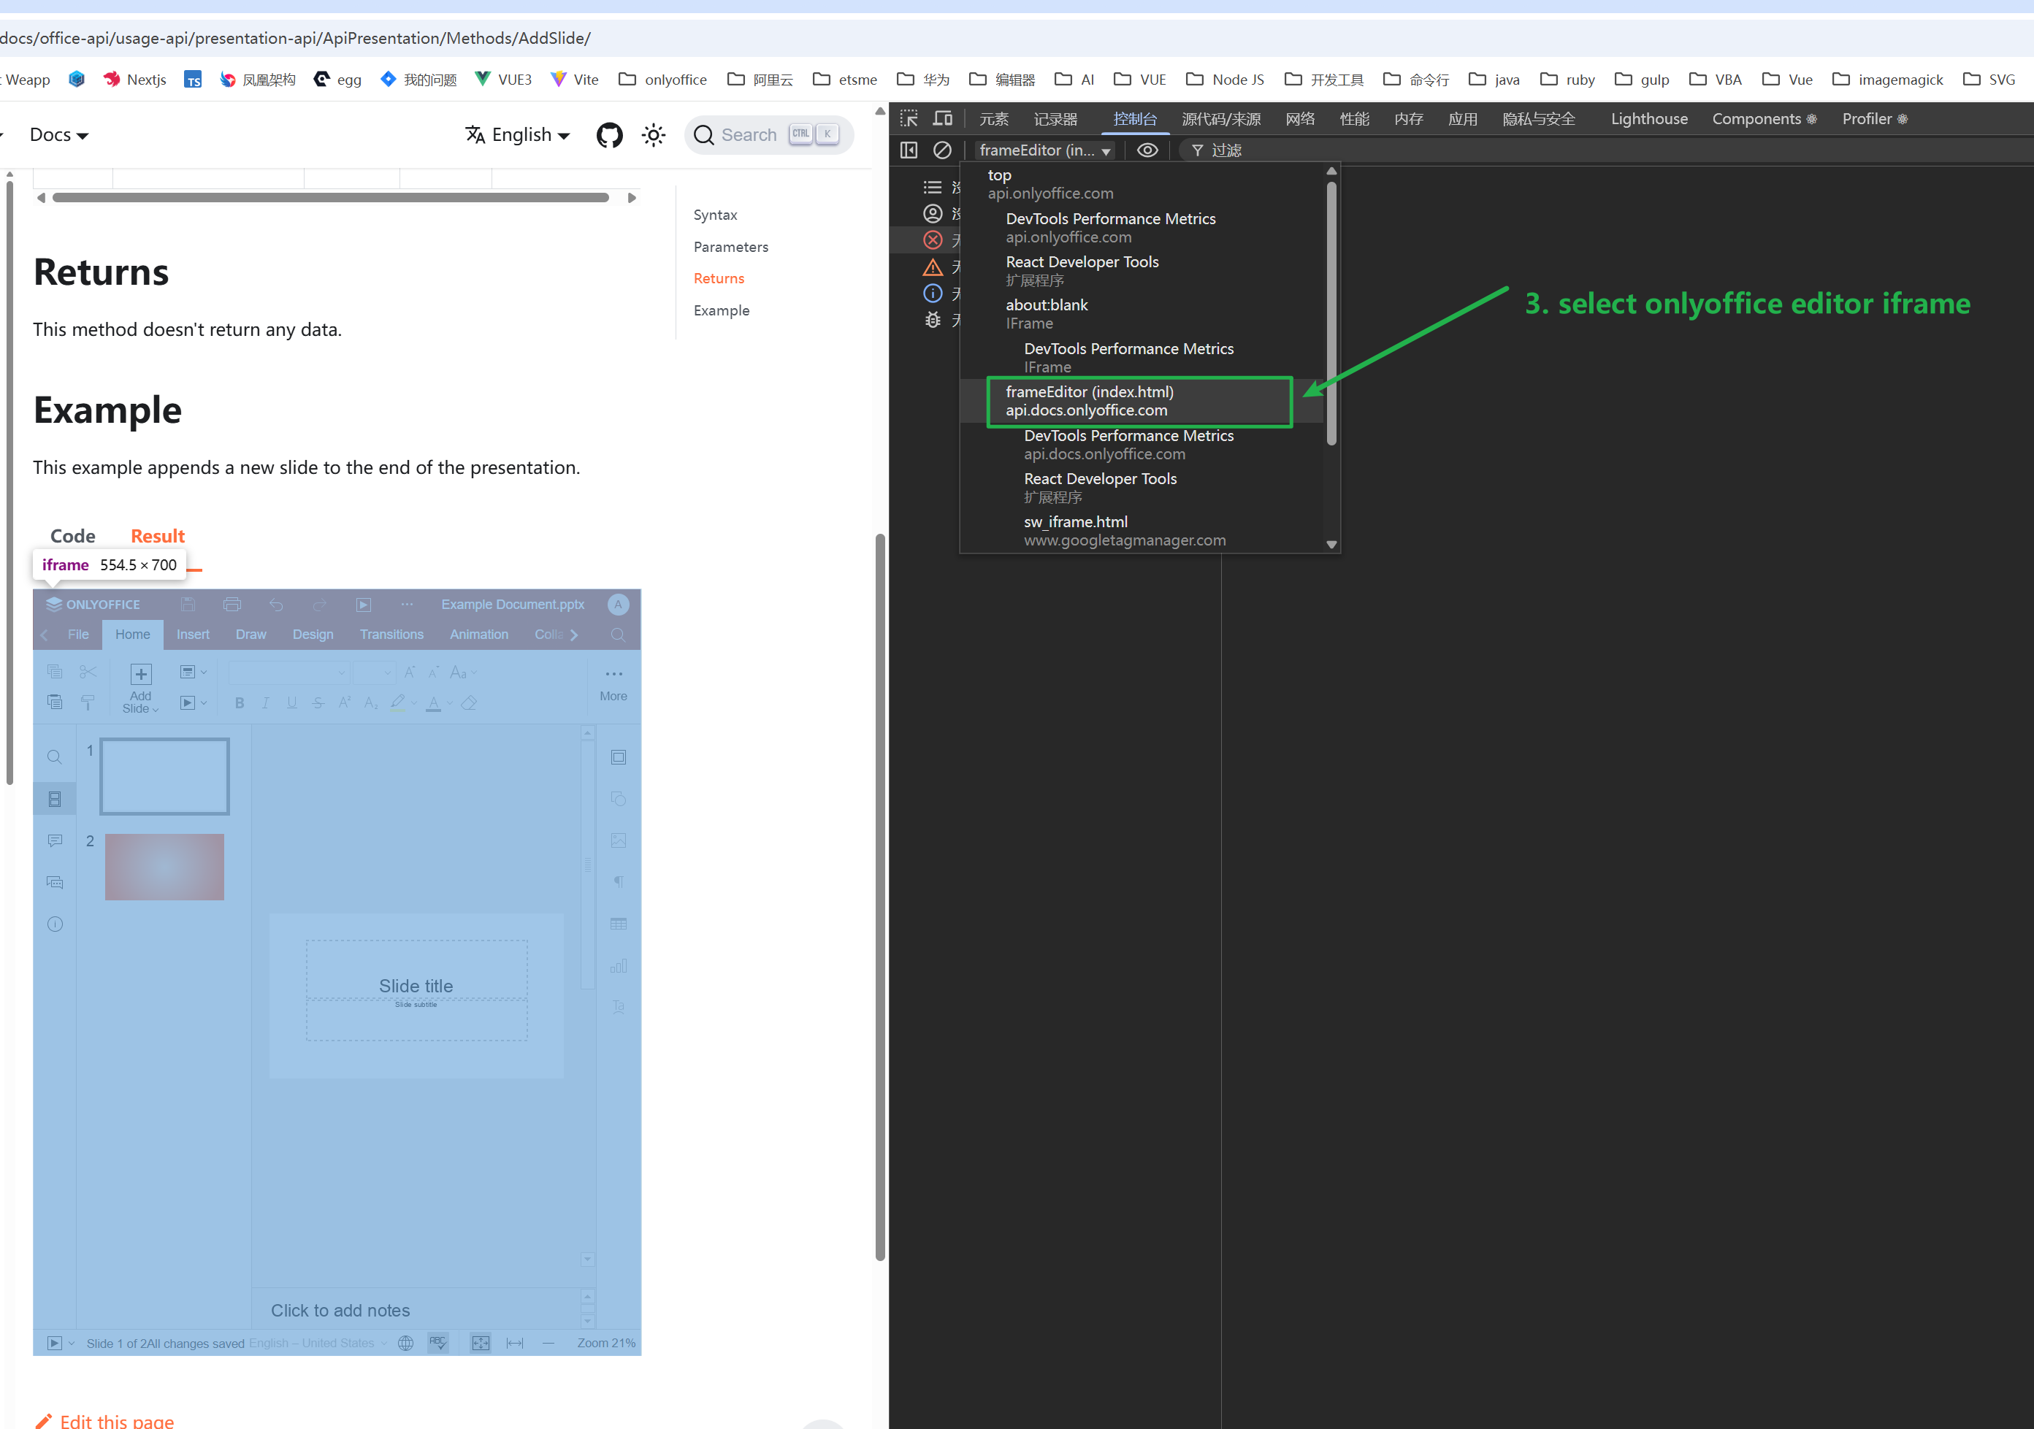The height and width of the screenshot is (1429, 2034).
Task: Toggle the device toolbar icon in DevTools
Action: pos(943,119)
